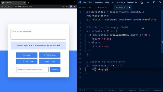
Task: Open the editor More Actions menu
Action: tap(160, 7)
